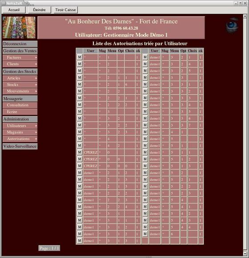This screenshot has height=258, width=249.
Task: Expand the Autorisations submenu arrow
Action: [x=36, y=139]
